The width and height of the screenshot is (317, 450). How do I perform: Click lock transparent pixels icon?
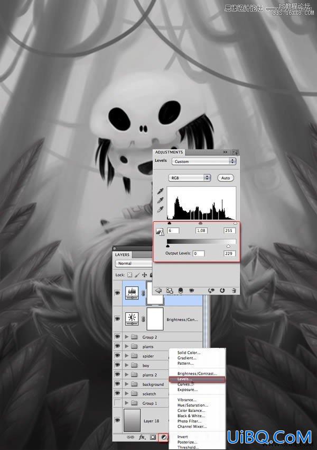(x=130, y=275)
